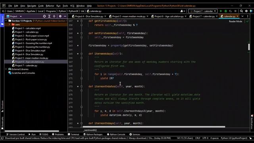Fold itermonthdates method at line 173

pyautogui.click(x=81, y=87)
